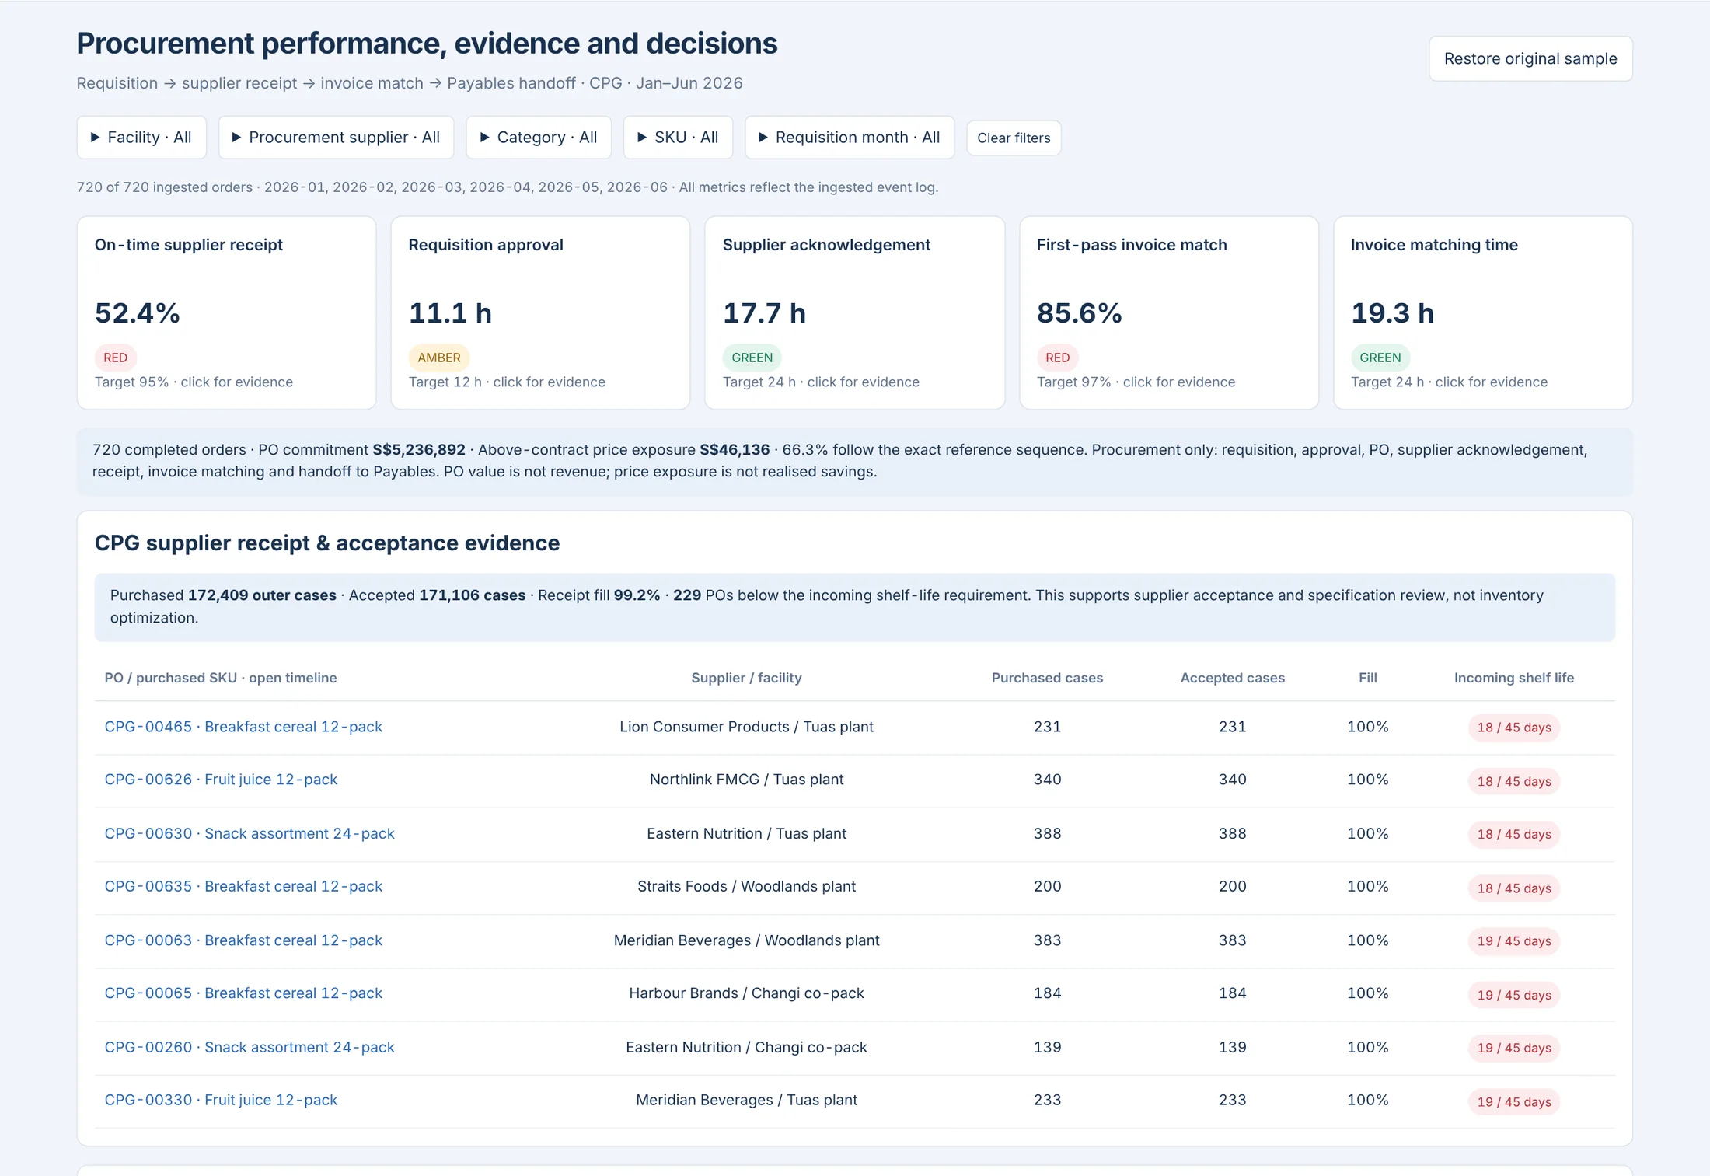Image resolution: width=1710 pixels, height=1176 pixels.
Task: Click GREEN badge under Invoice matching time
Action: [1380, 358]
